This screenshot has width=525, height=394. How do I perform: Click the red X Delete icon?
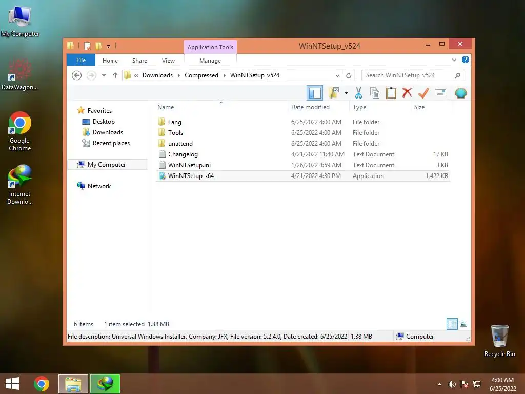tap(407, 93)
